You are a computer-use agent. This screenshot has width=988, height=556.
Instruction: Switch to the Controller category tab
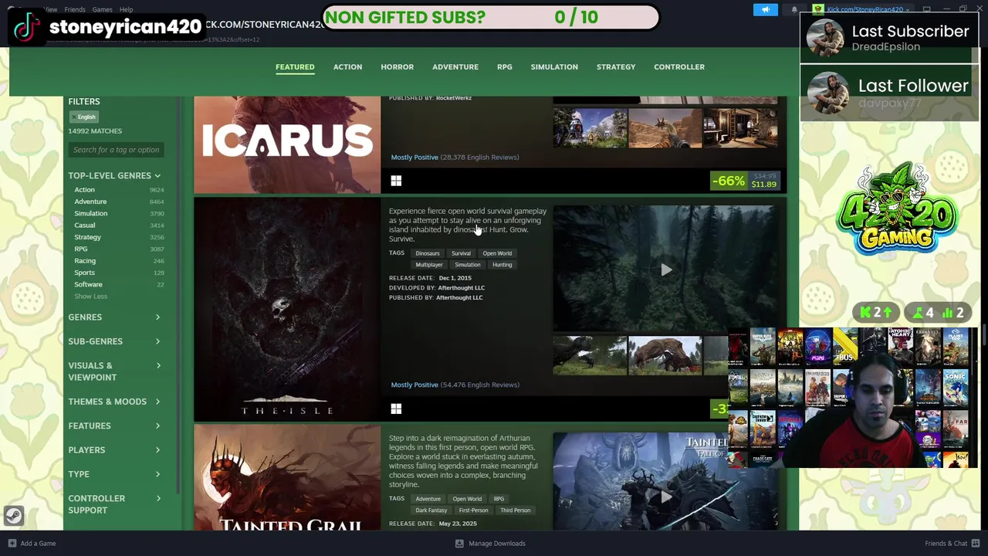click(679, 66)
